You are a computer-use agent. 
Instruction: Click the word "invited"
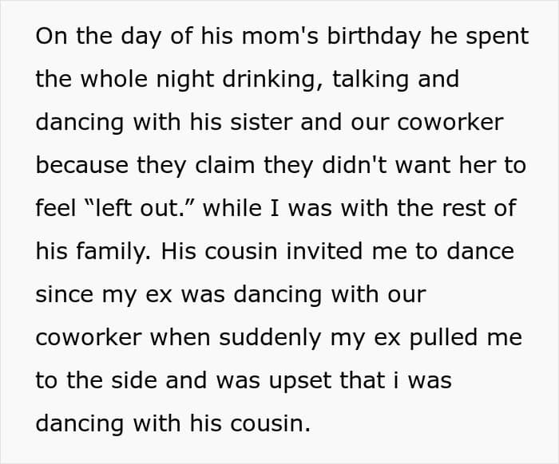[303, 252]
